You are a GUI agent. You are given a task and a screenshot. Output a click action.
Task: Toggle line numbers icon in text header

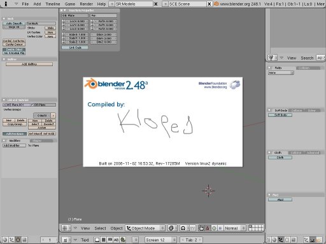tap(103, 240)
